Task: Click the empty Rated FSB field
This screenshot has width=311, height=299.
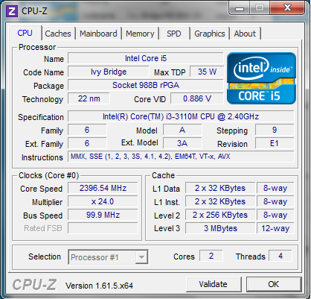Action: point(103,228)
